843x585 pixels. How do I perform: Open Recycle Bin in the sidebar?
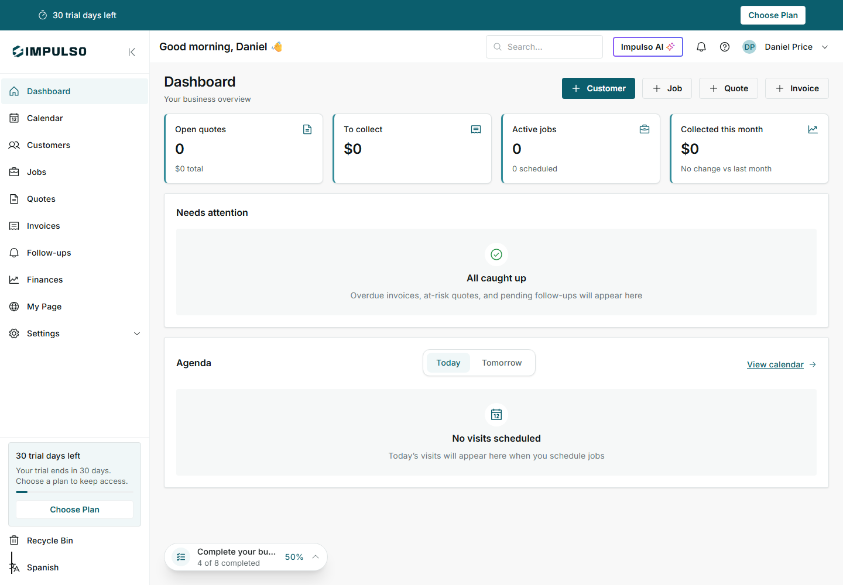click(x=74, y=541)
